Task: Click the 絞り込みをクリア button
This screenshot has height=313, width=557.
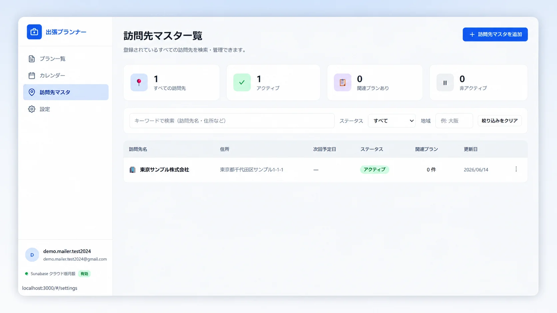Action: (499, 121)
